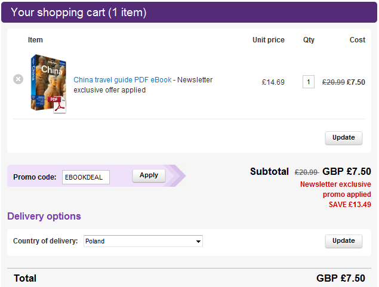This screenshot has height=287, width=379.
Task: Click the struck-through £20.99 item cost
Action: pos(333,82)
